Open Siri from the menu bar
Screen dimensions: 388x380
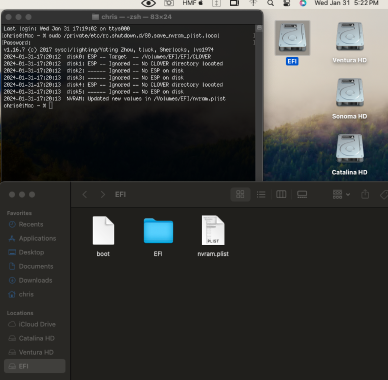[303, 3]
